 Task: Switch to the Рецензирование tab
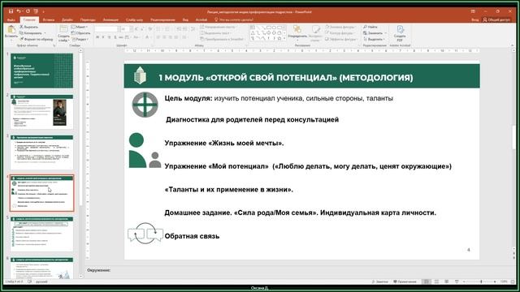click(x=162, y=19)
